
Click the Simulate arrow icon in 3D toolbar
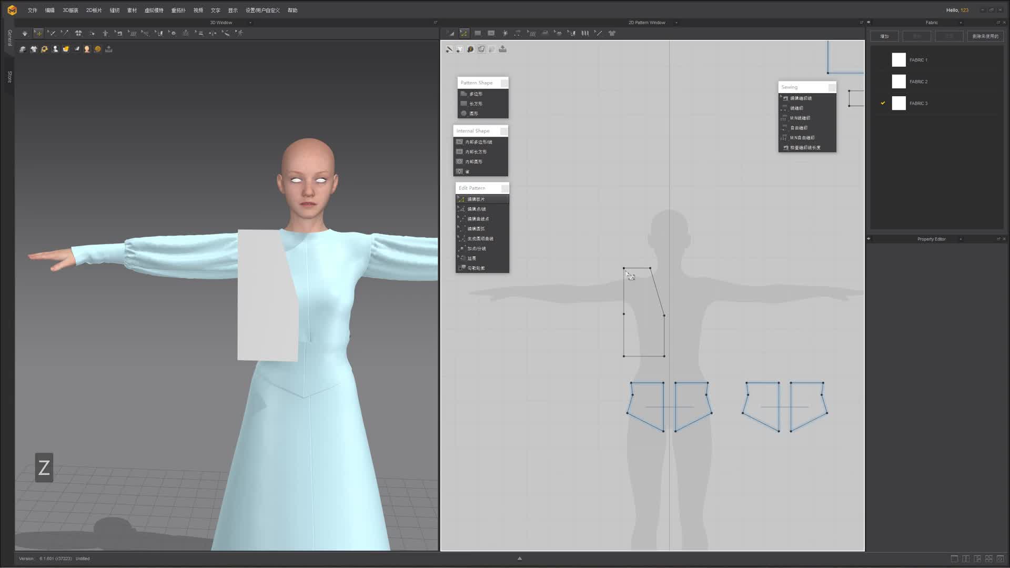coord(25,33)
